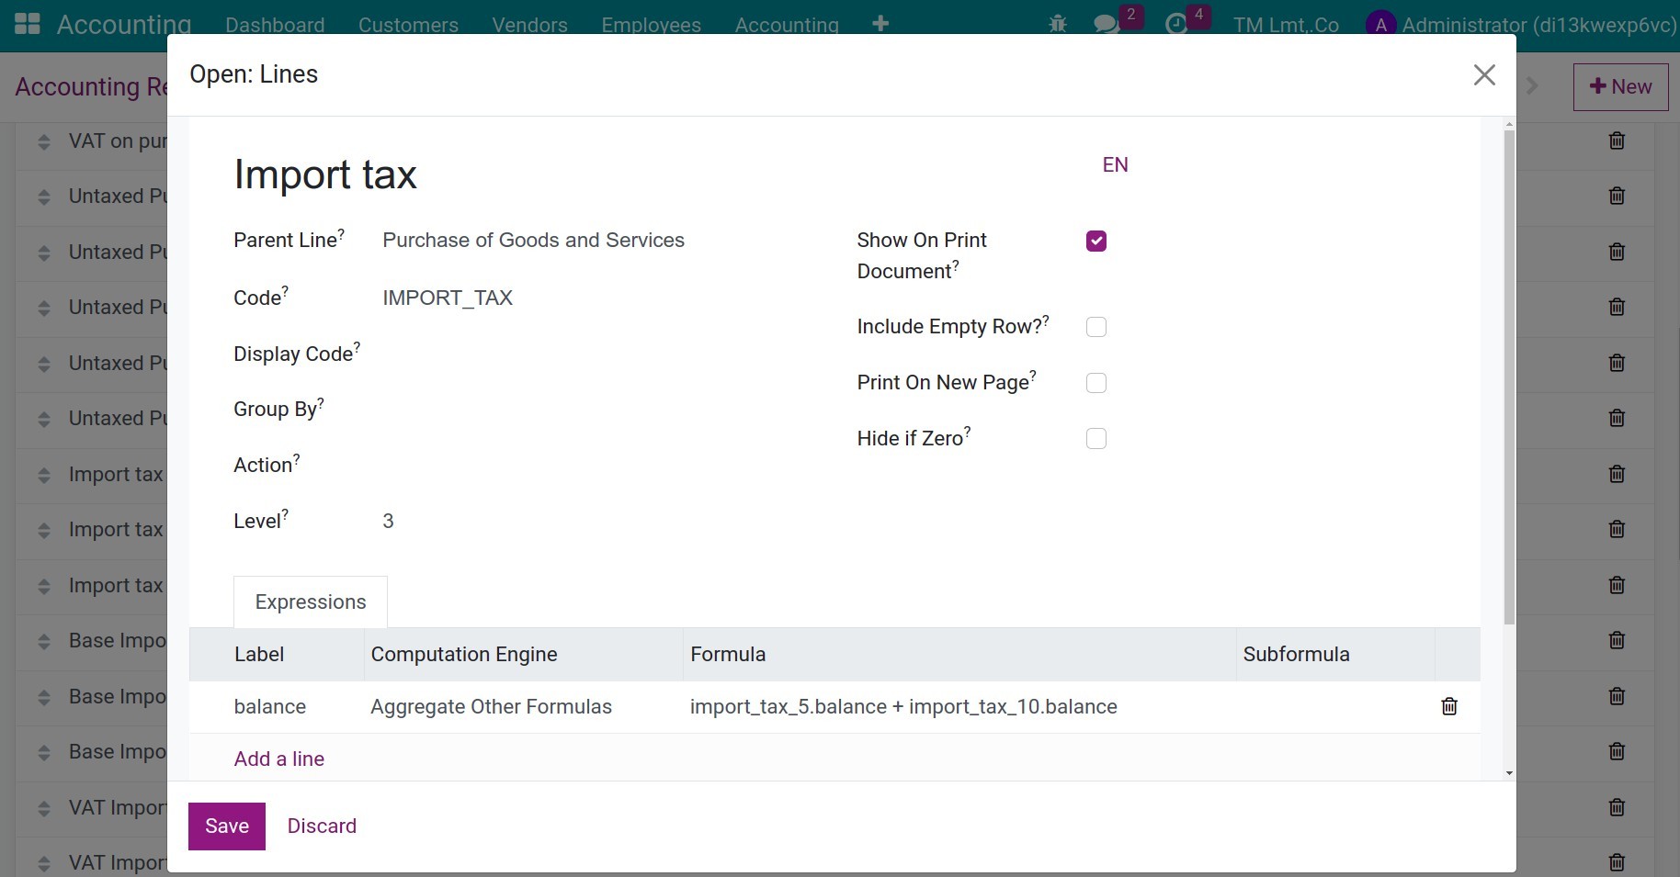1680x877 pixels.
Task: Click the EN translation button
Action: (1115, 165)
